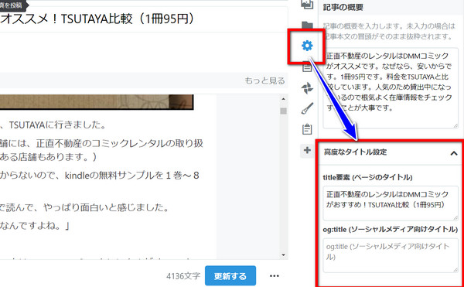This screenshot has height=287, width=464.
Task: Click the image at top of editor
Action: 97,102
